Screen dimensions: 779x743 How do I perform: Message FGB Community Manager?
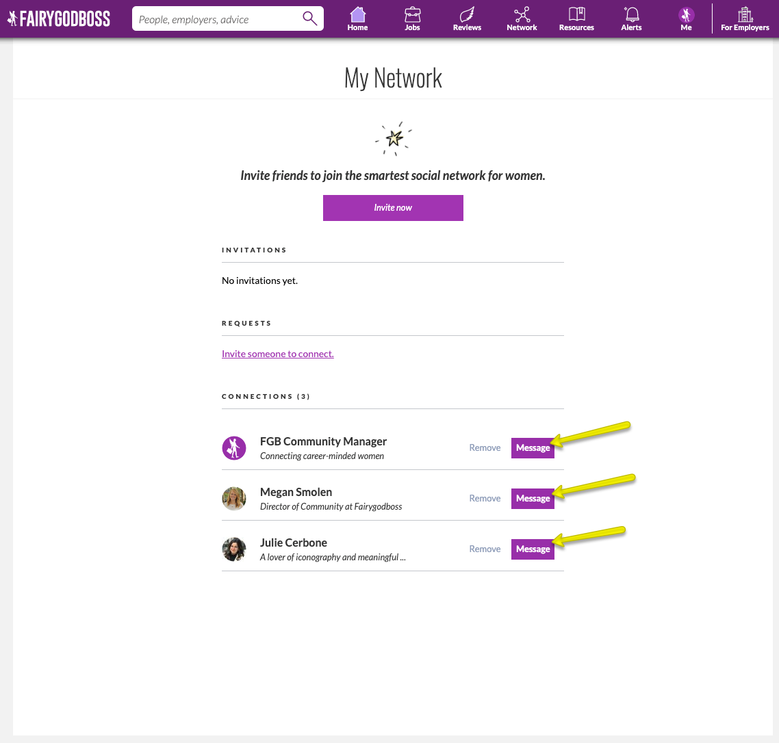coord(533,448)
